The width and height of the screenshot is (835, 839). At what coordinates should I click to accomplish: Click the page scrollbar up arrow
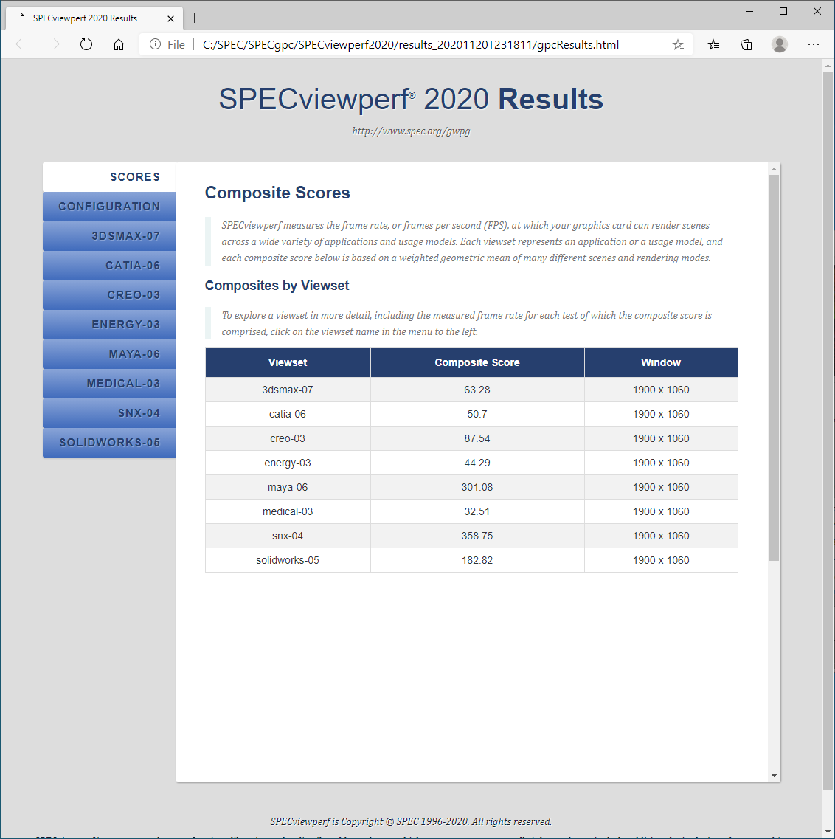click(828, 65)
